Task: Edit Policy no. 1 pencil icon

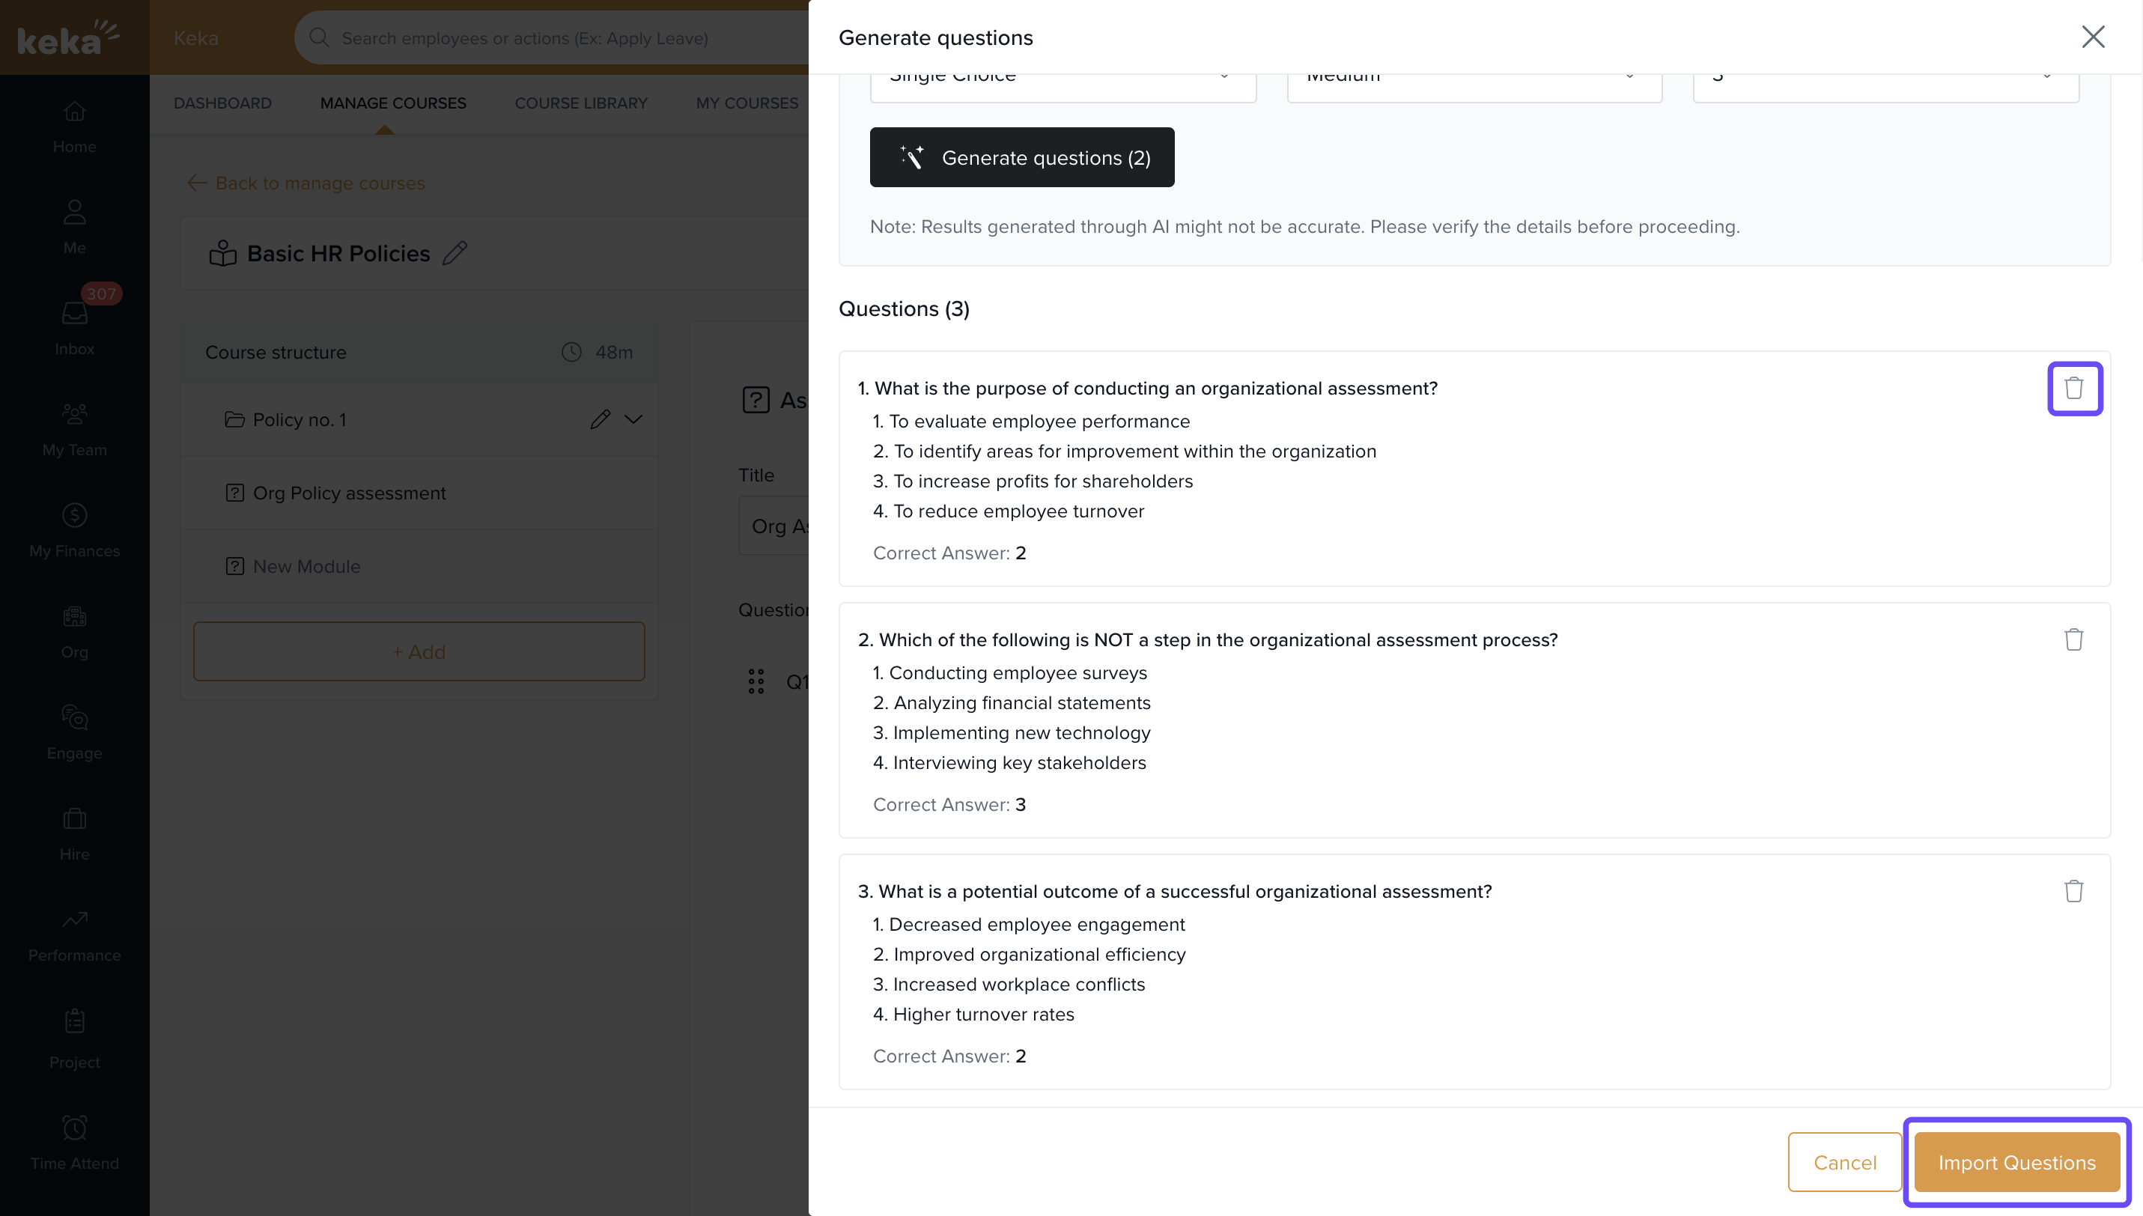Action: click(x=600, y=419)
